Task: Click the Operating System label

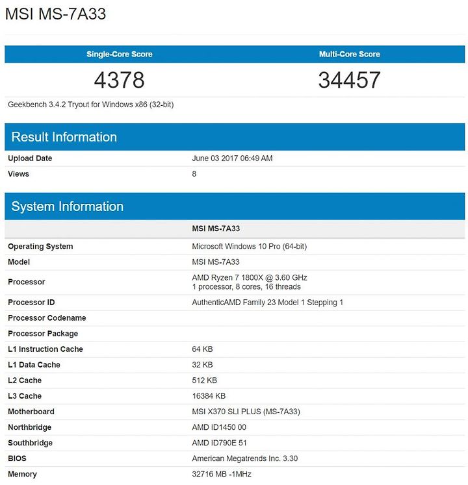Action: click(x=40, y=247)
